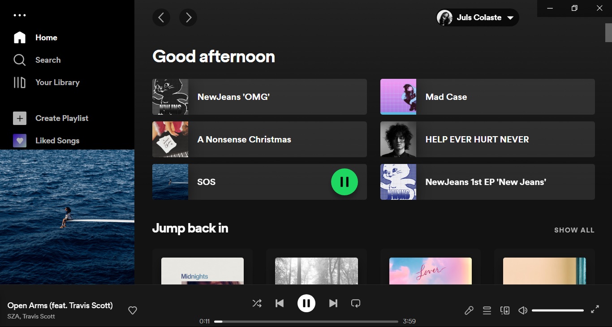Open the lyrics view
This screenshot has width=612, height=327.
click(x=469, y=310)
